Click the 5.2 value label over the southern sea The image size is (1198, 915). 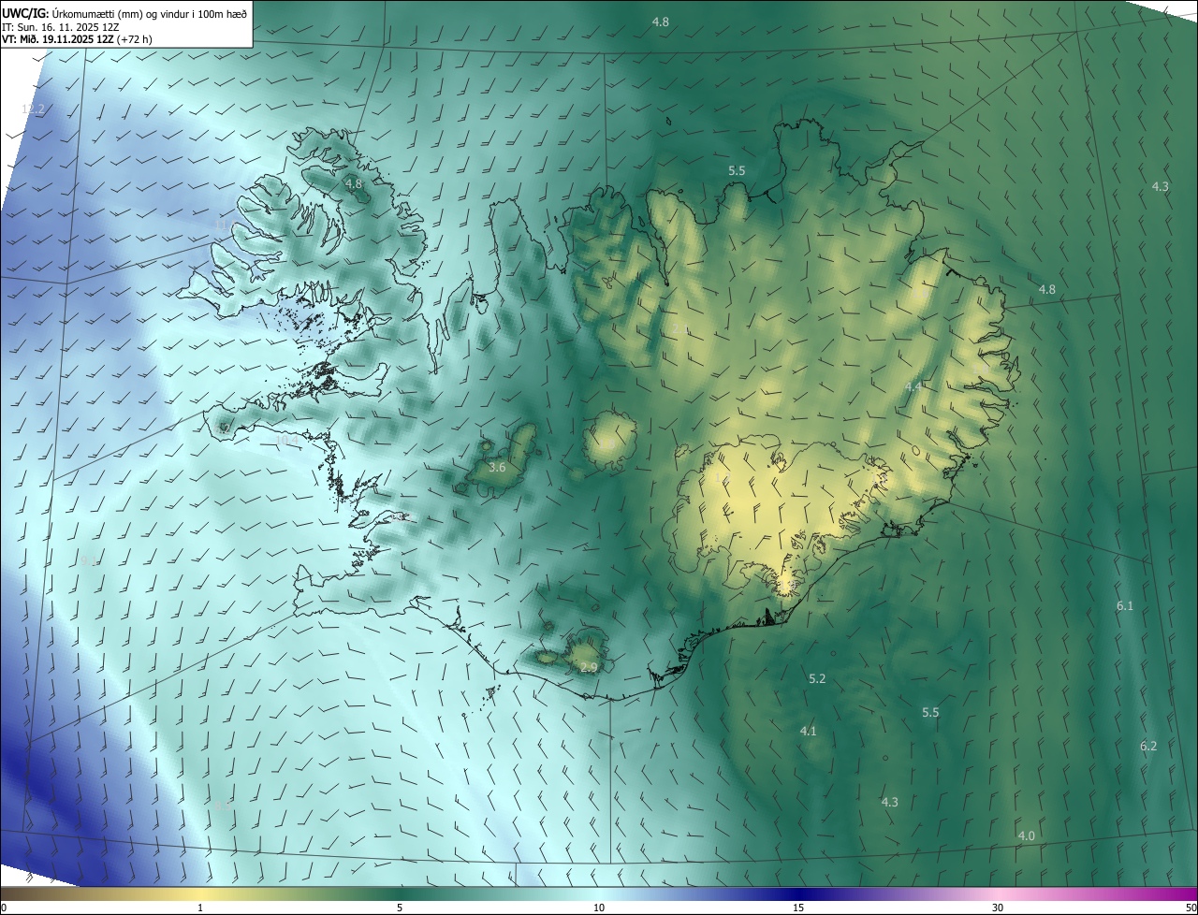[x=817, y=678]
